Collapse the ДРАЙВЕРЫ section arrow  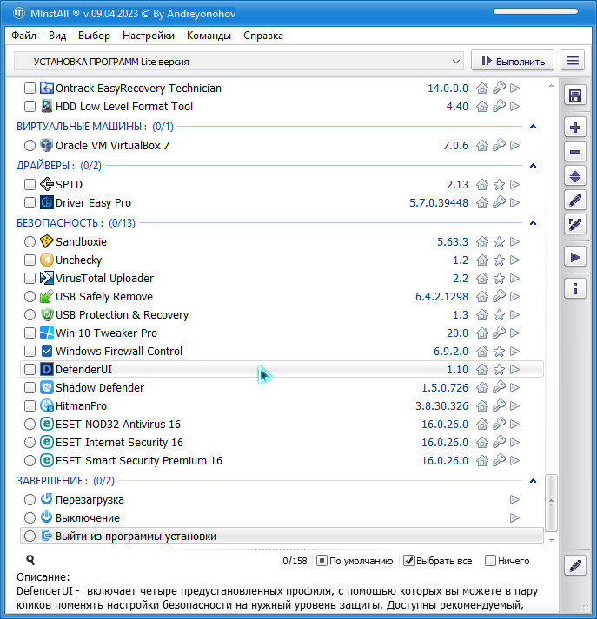pos(534,165)
